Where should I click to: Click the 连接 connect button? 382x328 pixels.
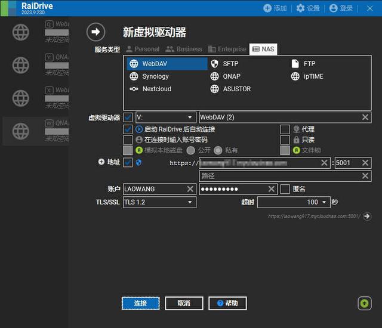141,303
